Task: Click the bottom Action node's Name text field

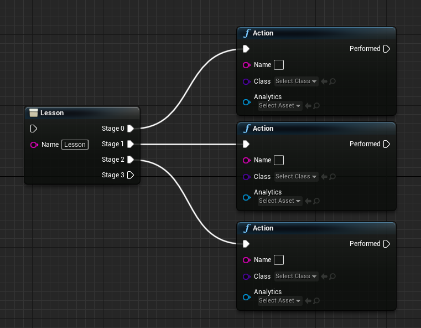Action: tap(279, 260)
